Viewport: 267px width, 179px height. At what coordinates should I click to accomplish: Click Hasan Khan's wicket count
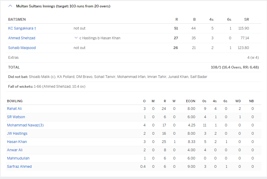click(175, 142)
